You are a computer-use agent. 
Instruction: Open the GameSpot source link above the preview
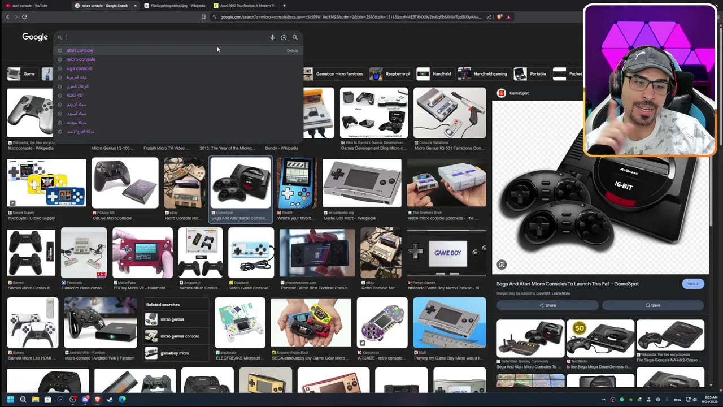(x=513, y=93)
